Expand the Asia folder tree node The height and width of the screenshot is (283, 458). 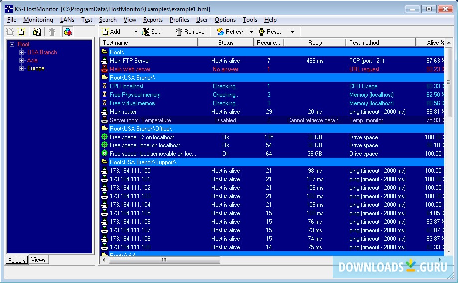pos(21,60)
